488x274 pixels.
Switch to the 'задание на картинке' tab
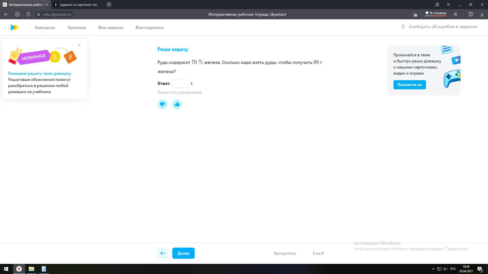pyautogui.click(x=76, y=5)
